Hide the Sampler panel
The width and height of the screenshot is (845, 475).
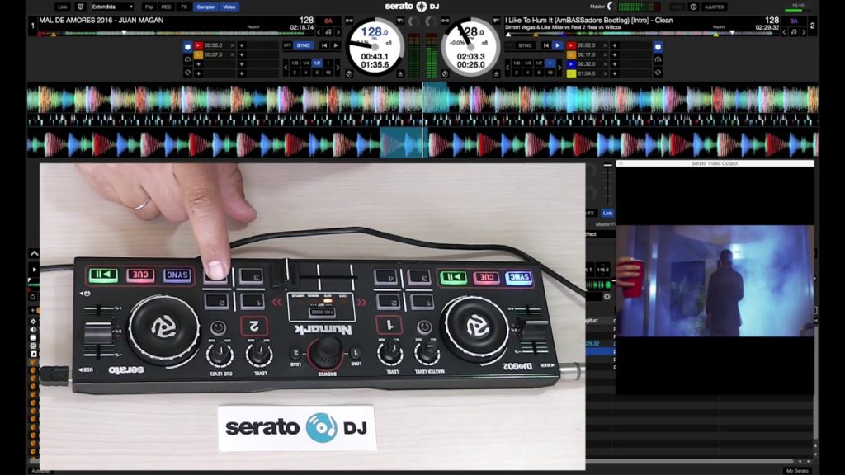point(205,7)
